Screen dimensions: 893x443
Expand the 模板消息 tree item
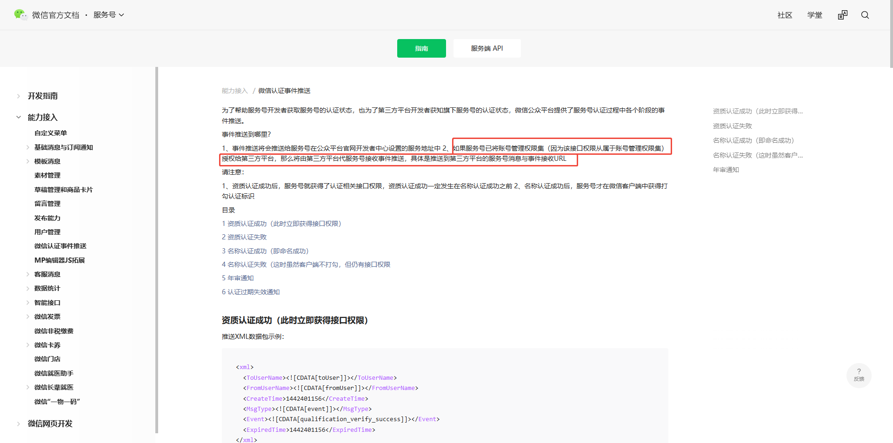[x=28, y=161]
